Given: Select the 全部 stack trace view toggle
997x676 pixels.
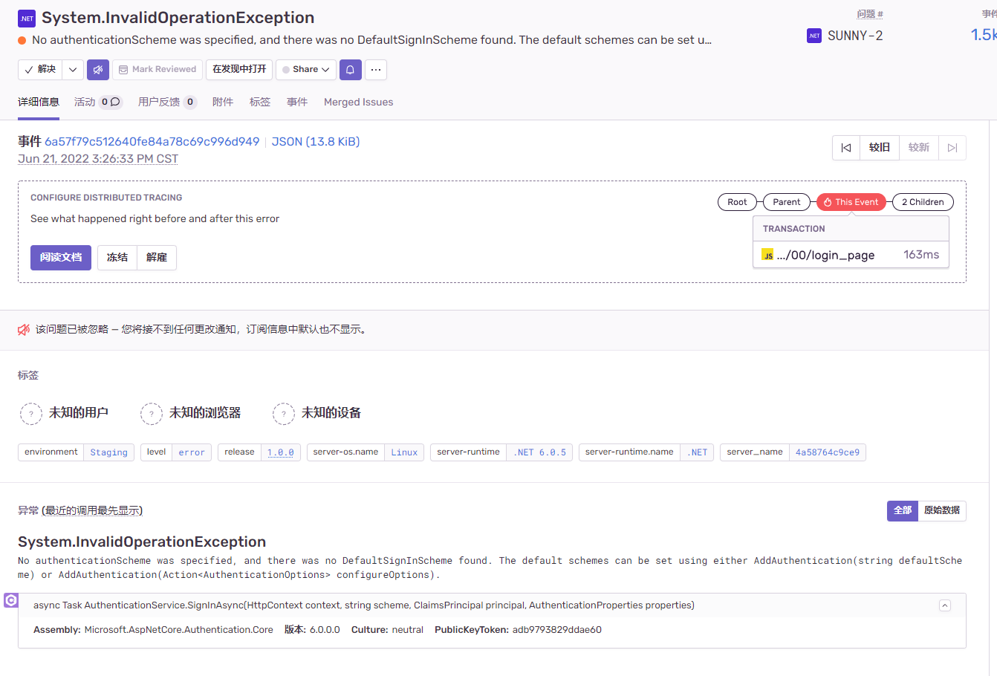Looking at the screenshot, I should [903, 511].
